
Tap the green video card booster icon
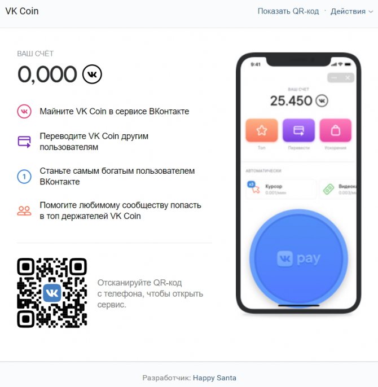(x=328, y=190)
